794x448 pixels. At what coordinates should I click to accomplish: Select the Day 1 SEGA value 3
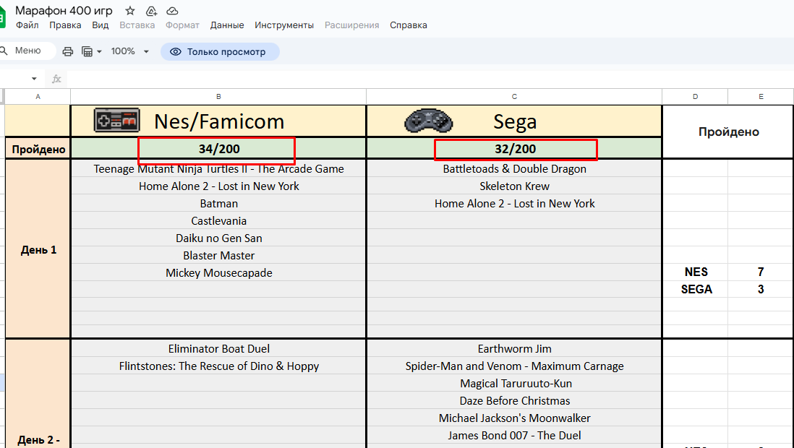(x=761, y=289)
